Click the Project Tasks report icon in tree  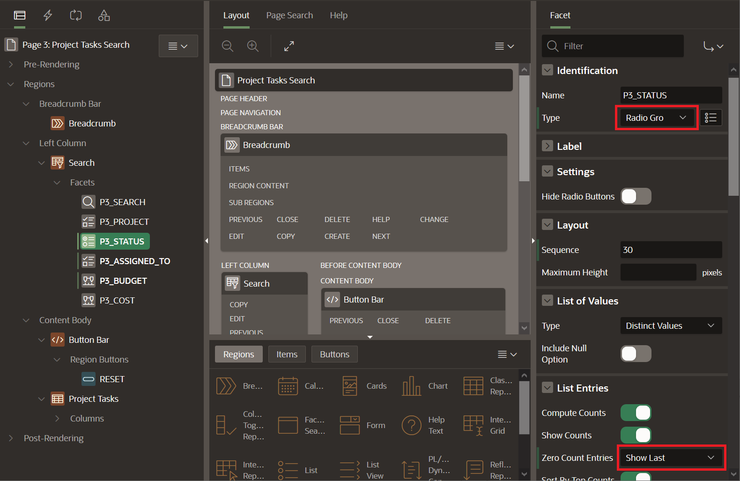tap(58, 399)
